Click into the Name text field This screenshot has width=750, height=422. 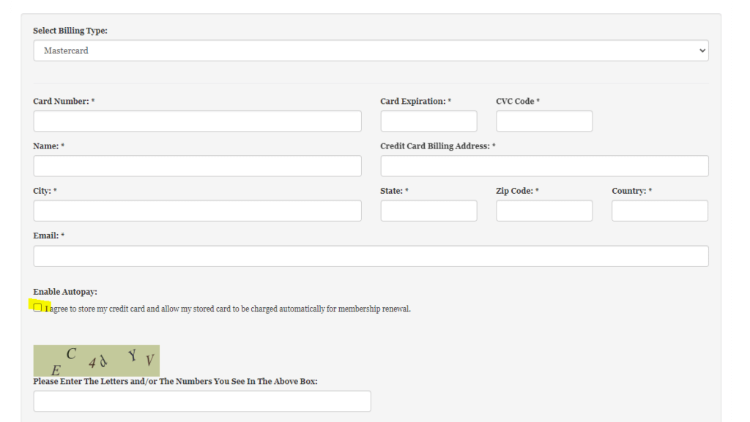[x=197, y=166]
